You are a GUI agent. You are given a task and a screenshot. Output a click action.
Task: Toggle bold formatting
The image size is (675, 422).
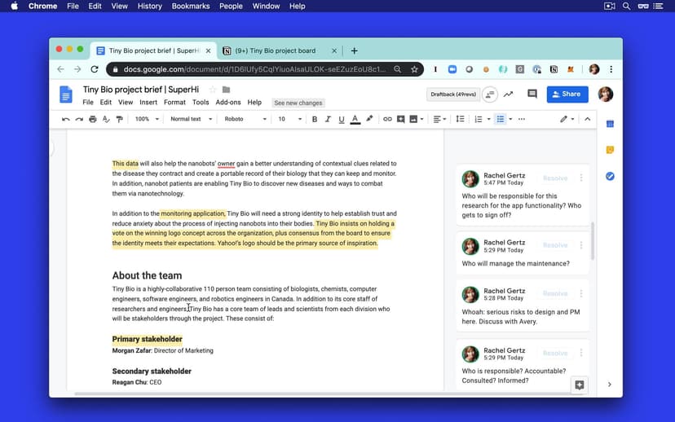coord(315,119)
